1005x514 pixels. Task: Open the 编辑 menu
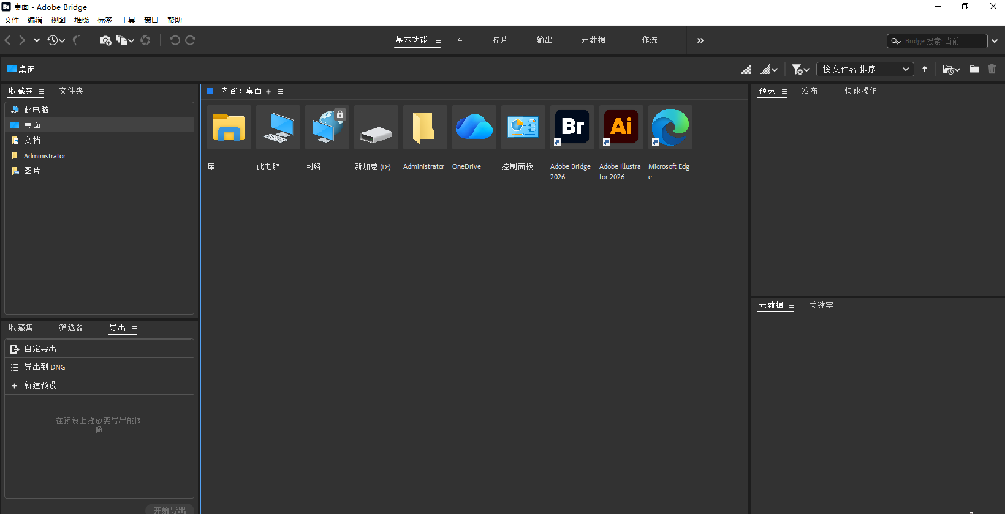tap(35, 20)
